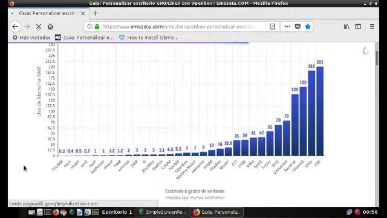Image resolution: width=387 pixels, height=218 pixels.
Task: Toggle the sidebar view
Action: point(358,27)
